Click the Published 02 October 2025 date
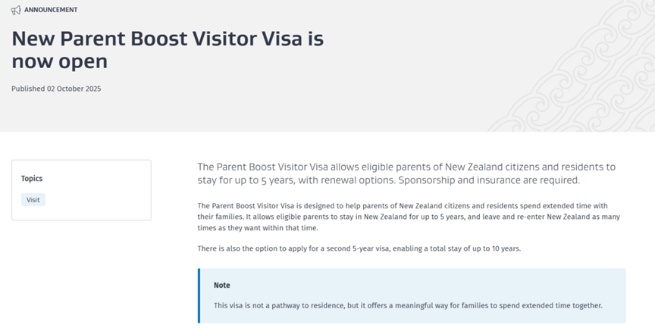655x334 pixels. (56, 89)
